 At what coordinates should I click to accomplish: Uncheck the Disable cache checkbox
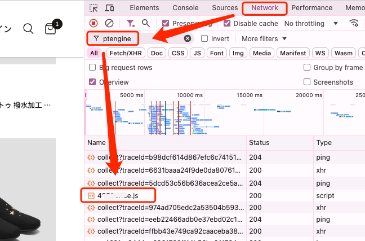(227, 24)
